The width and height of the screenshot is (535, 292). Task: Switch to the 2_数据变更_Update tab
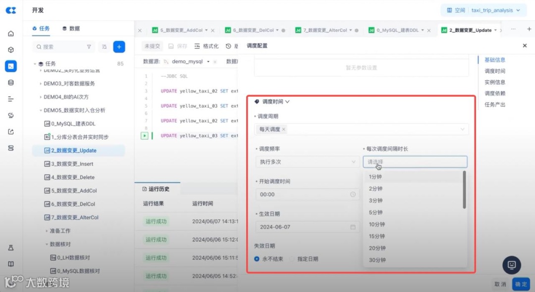pyautogui.click(x=470, y=30)
